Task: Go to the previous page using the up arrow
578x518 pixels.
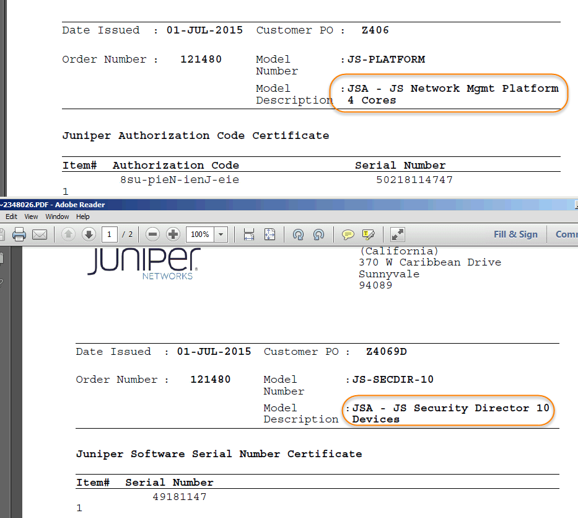Action: tap(68, 234)
